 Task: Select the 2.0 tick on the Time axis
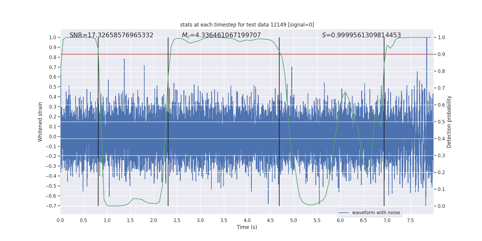(x=154, y=220)
